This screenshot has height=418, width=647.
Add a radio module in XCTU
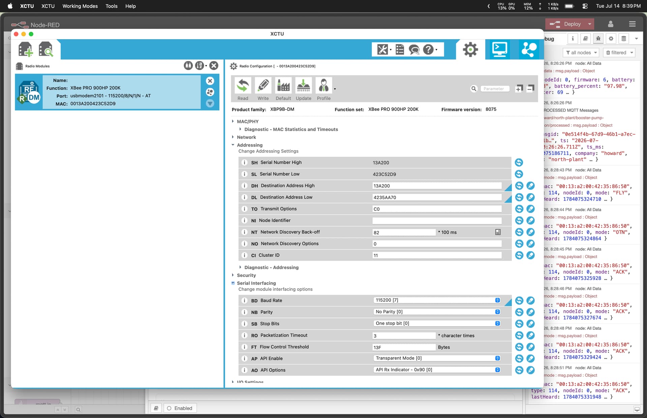pyautogui.click(x=25, y=49)
